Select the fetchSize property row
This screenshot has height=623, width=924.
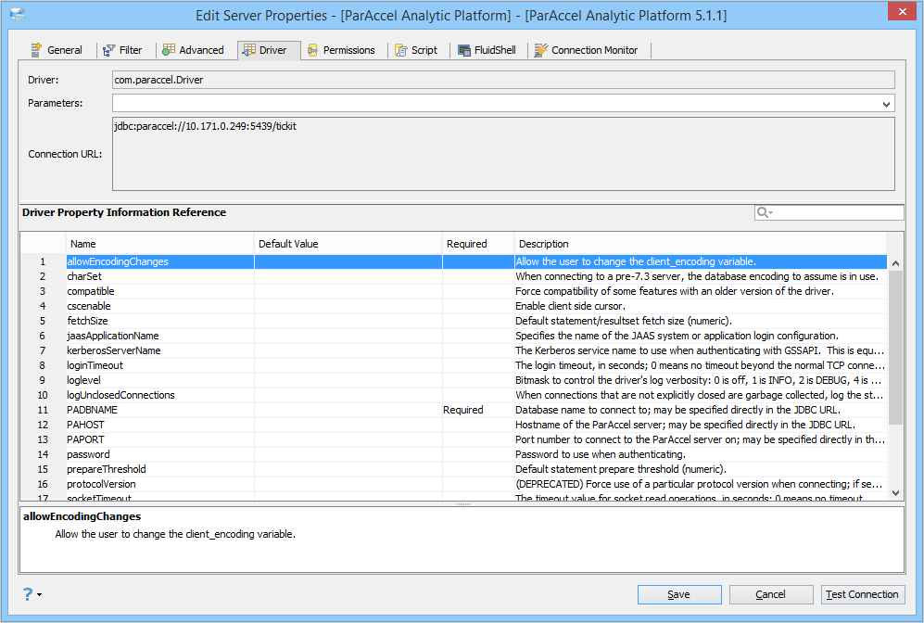tap(454, 321)
